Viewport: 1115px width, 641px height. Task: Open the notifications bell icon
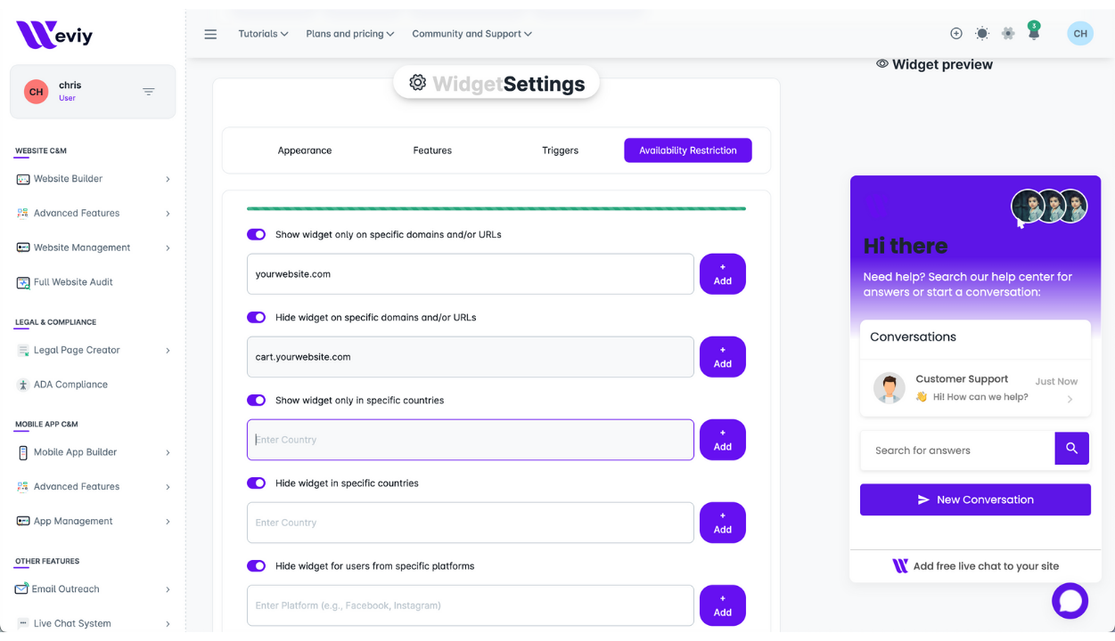pos(1033,34)
